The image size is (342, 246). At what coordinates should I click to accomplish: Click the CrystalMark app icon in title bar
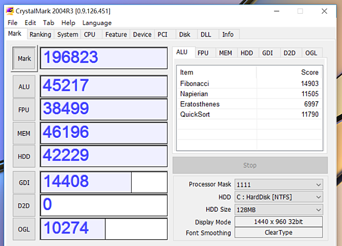(x=10, y=11)
